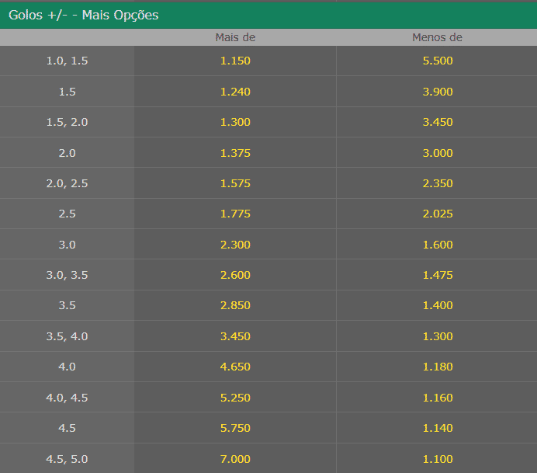The width and height of the screenshot is (537, 473).
Task: Add Menos de 4.5 at 1.140
Action: point(437,428)
